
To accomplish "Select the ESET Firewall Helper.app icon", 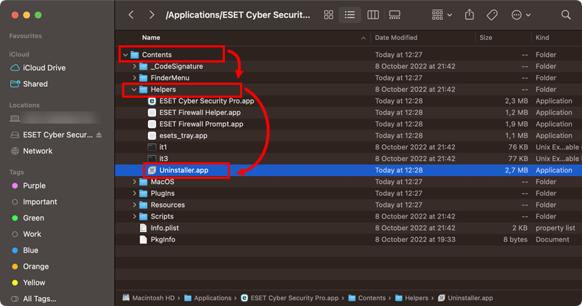I will click(152, 112).
